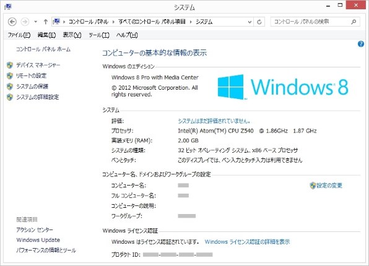The width and height of the screenshot is (369, 266).
Task: Expand the arrow before コントロール パネル breadcrumb
Action: [x=64, y=22]
